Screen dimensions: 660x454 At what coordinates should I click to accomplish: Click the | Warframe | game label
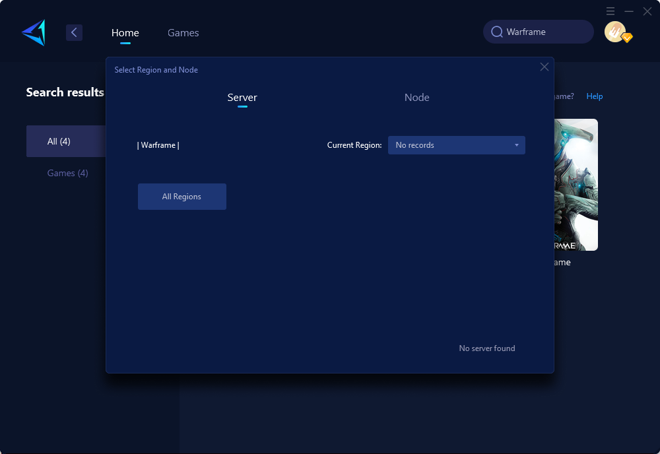pos(158,145)
